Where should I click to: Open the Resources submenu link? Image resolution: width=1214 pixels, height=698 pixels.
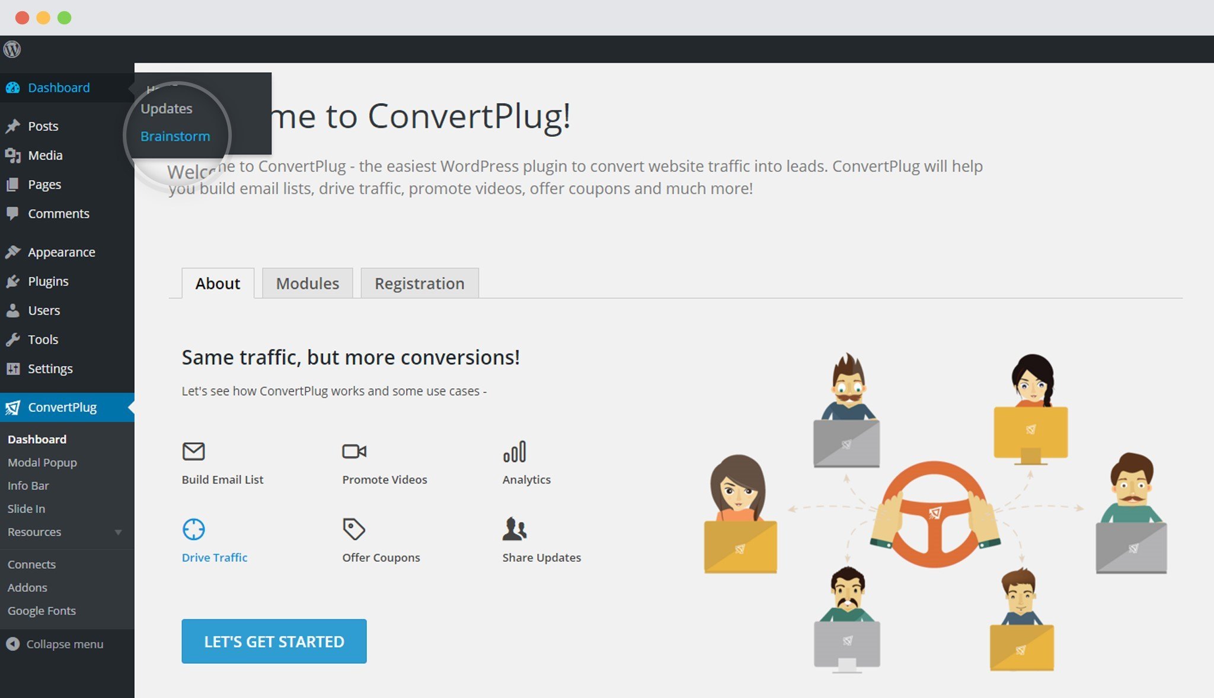tap(34, 532)
